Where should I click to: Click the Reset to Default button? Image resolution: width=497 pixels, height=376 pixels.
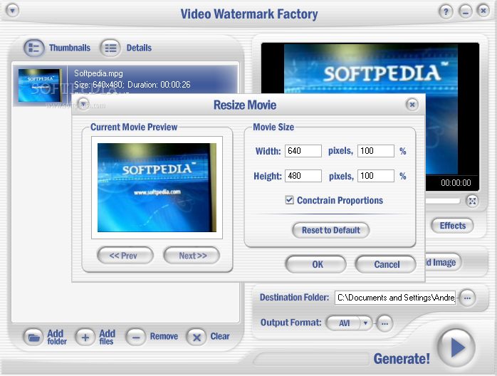point(330,230)
